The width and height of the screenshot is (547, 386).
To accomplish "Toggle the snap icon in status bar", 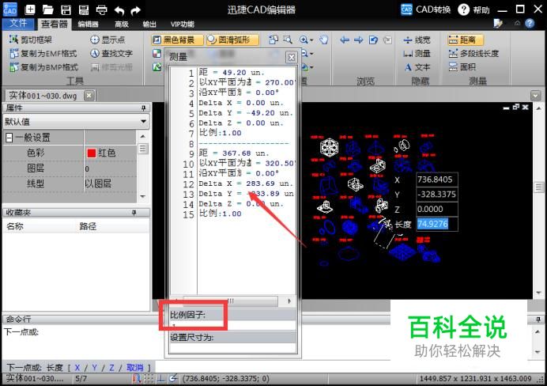I will coord(137,379).
